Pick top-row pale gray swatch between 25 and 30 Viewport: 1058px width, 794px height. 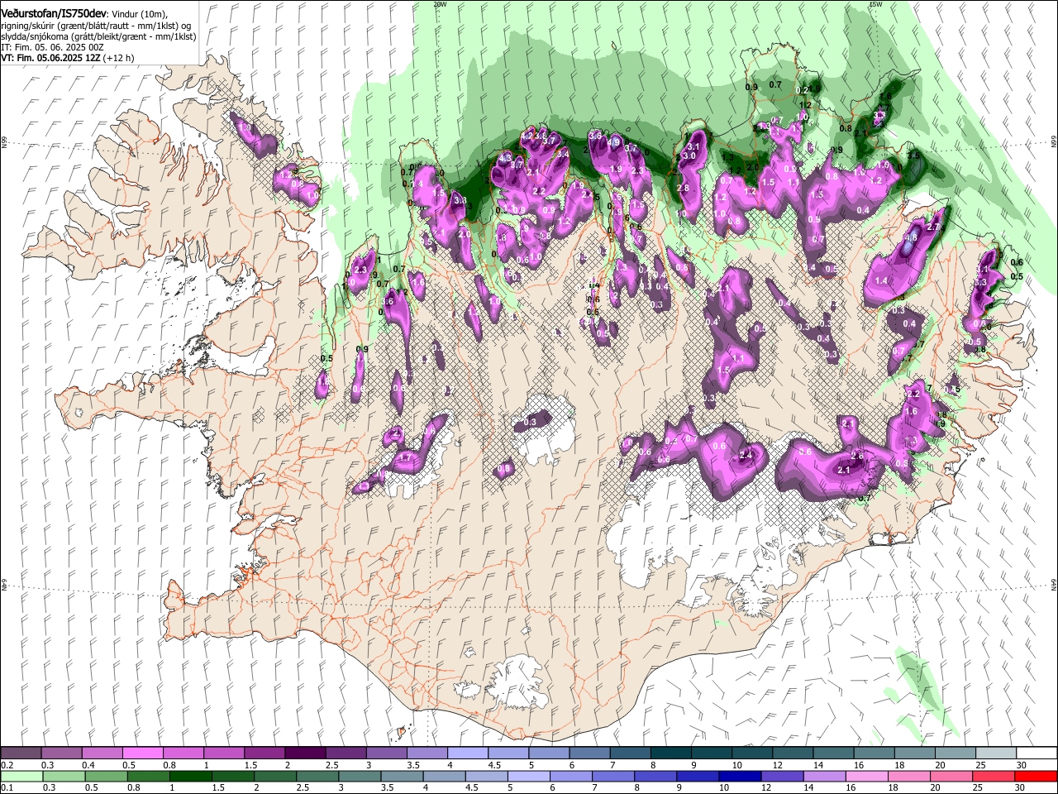click(995, 753)
